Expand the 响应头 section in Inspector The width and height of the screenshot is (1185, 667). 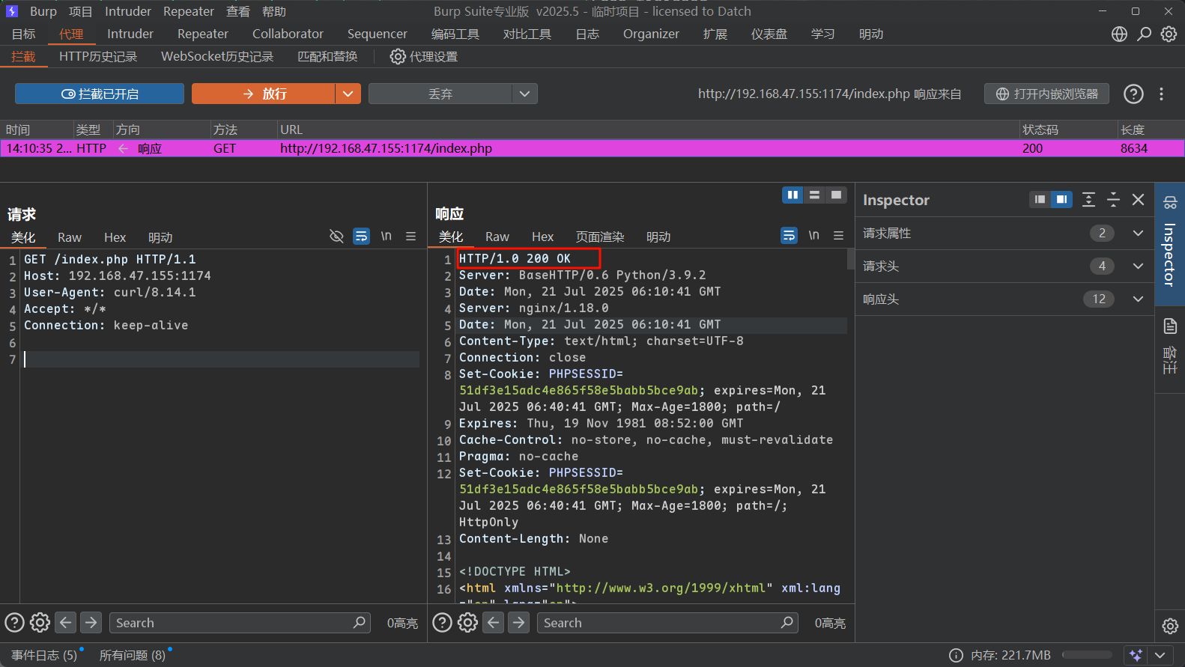[1138, 299]
